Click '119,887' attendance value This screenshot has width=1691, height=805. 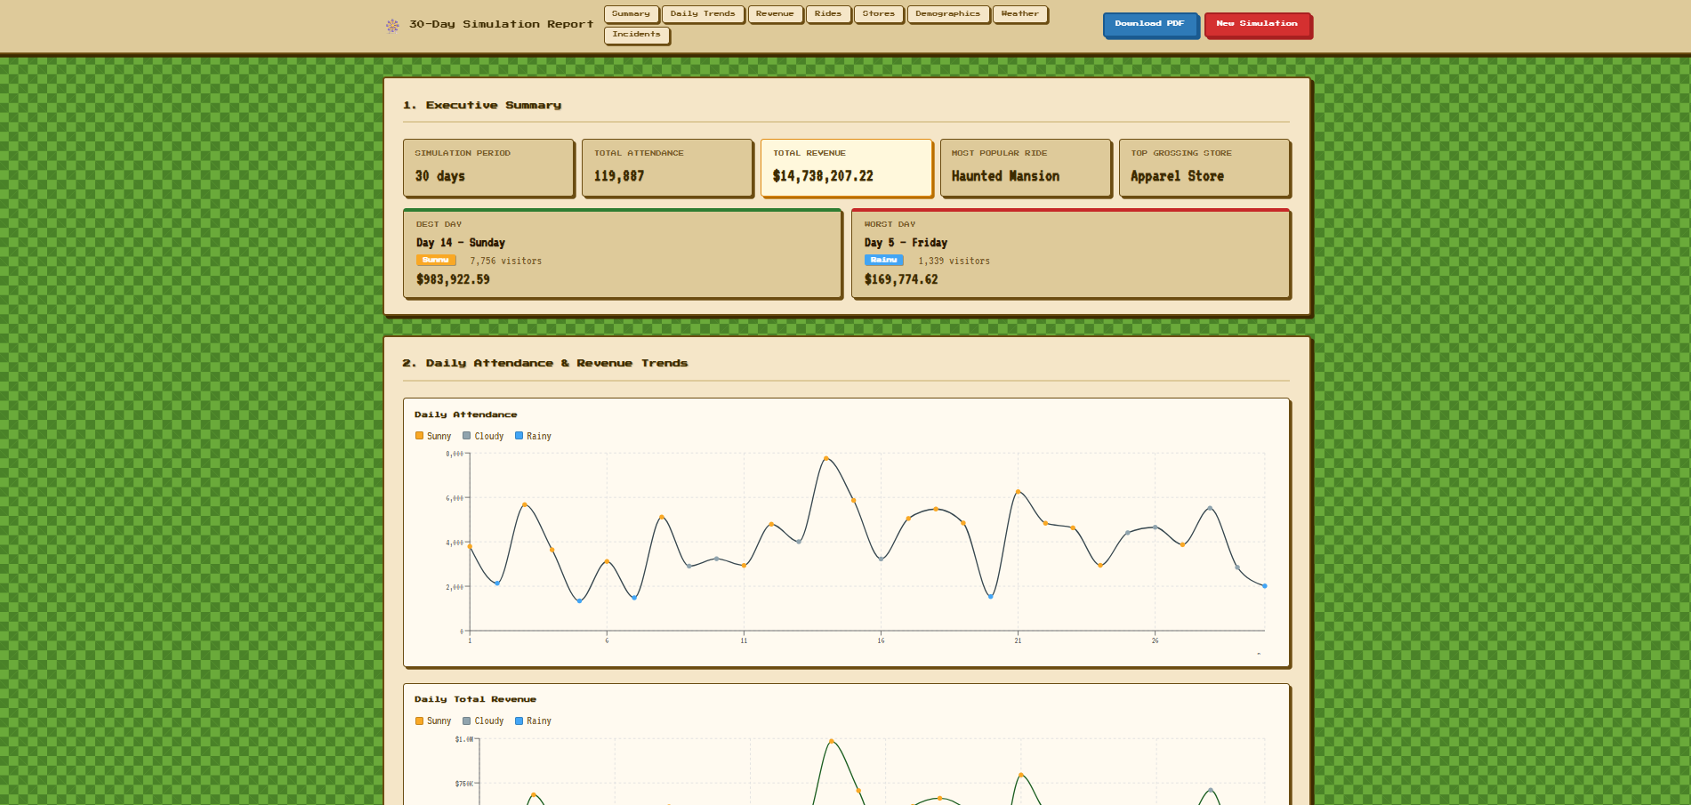(x=619, y=176)
